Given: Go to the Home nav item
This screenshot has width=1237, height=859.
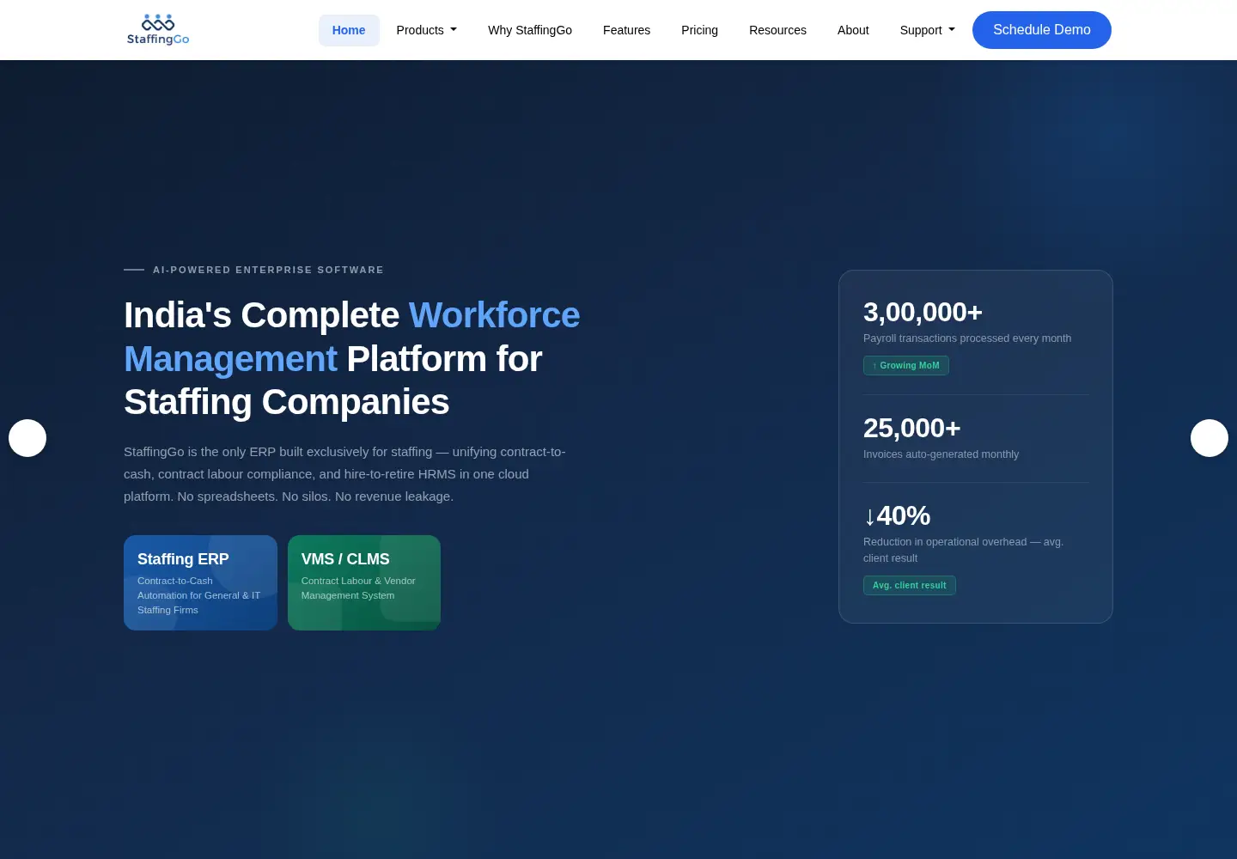Looking at the screenshot, I should (349, 30).
